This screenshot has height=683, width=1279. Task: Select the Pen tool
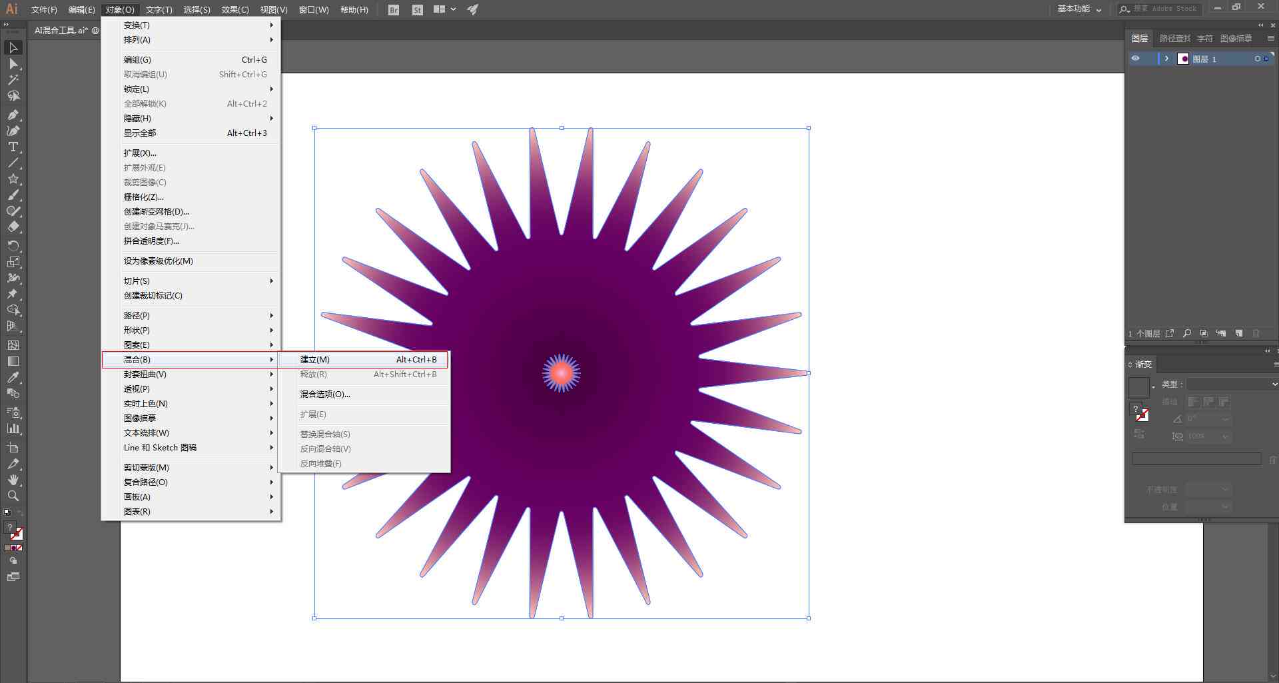(13, 115)
